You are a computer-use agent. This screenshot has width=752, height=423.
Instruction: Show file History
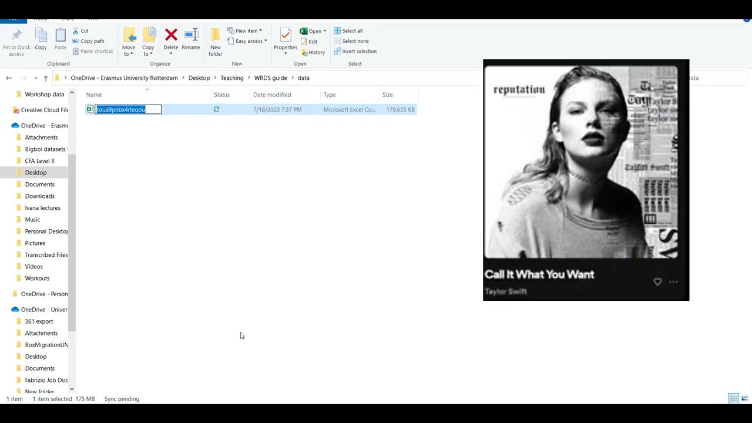(x=313, y=52)
